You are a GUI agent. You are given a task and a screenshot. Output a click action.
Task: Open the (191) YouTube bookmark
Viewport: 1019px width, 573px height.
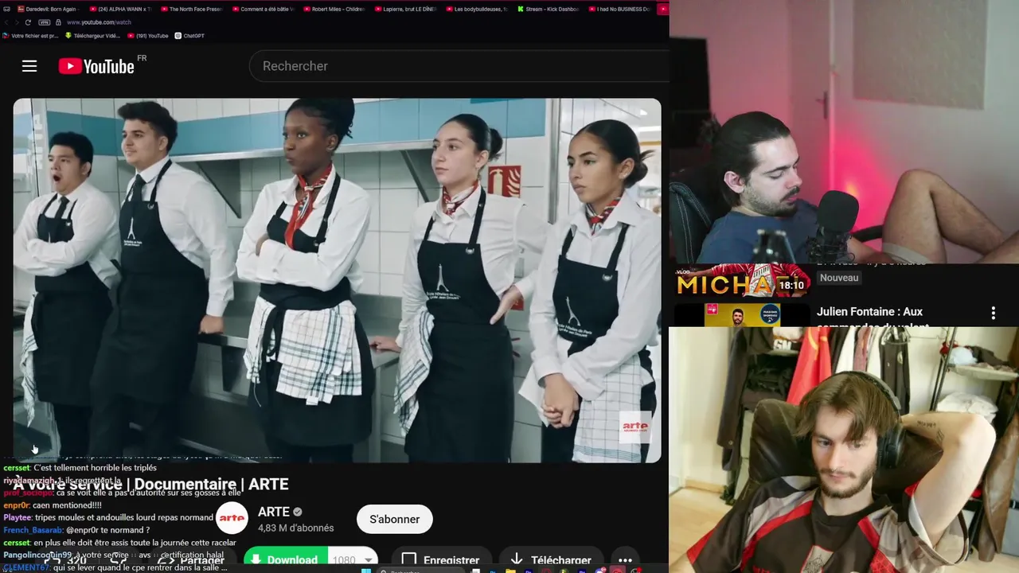coord(148,36)
